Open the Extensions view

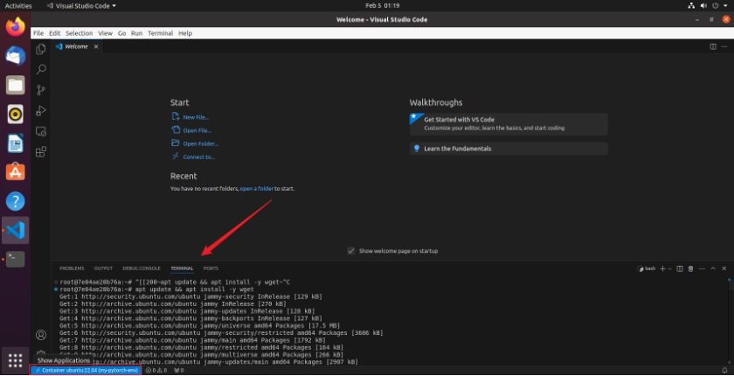41,151
